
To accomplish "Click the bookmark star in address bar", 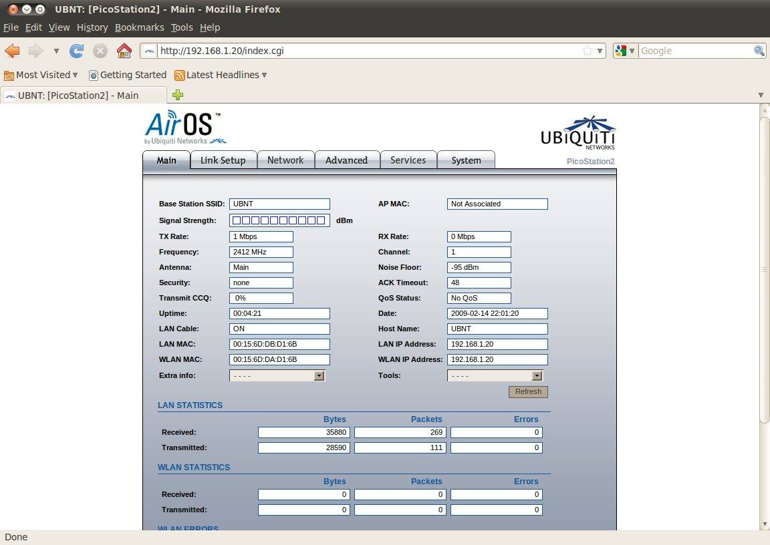I will 587,51.
